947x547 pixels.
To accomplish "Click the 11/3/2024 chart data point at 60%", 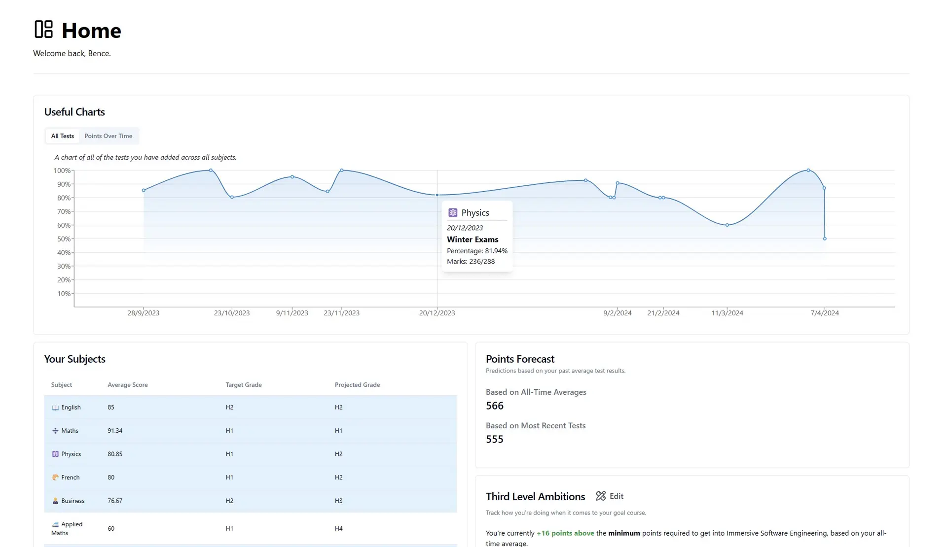I will pyautogui.click(x=727, y=225).
